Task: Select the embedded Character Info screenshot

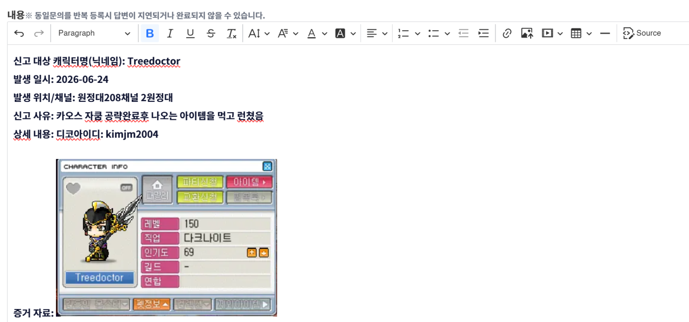Action: [x=166, y=238]
